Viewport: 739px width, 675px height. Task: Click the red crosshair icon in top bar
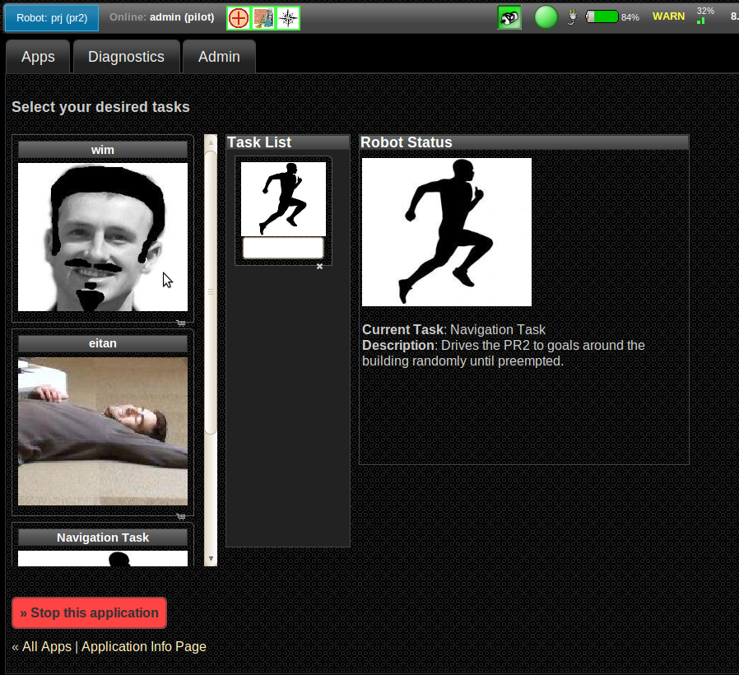239,17
